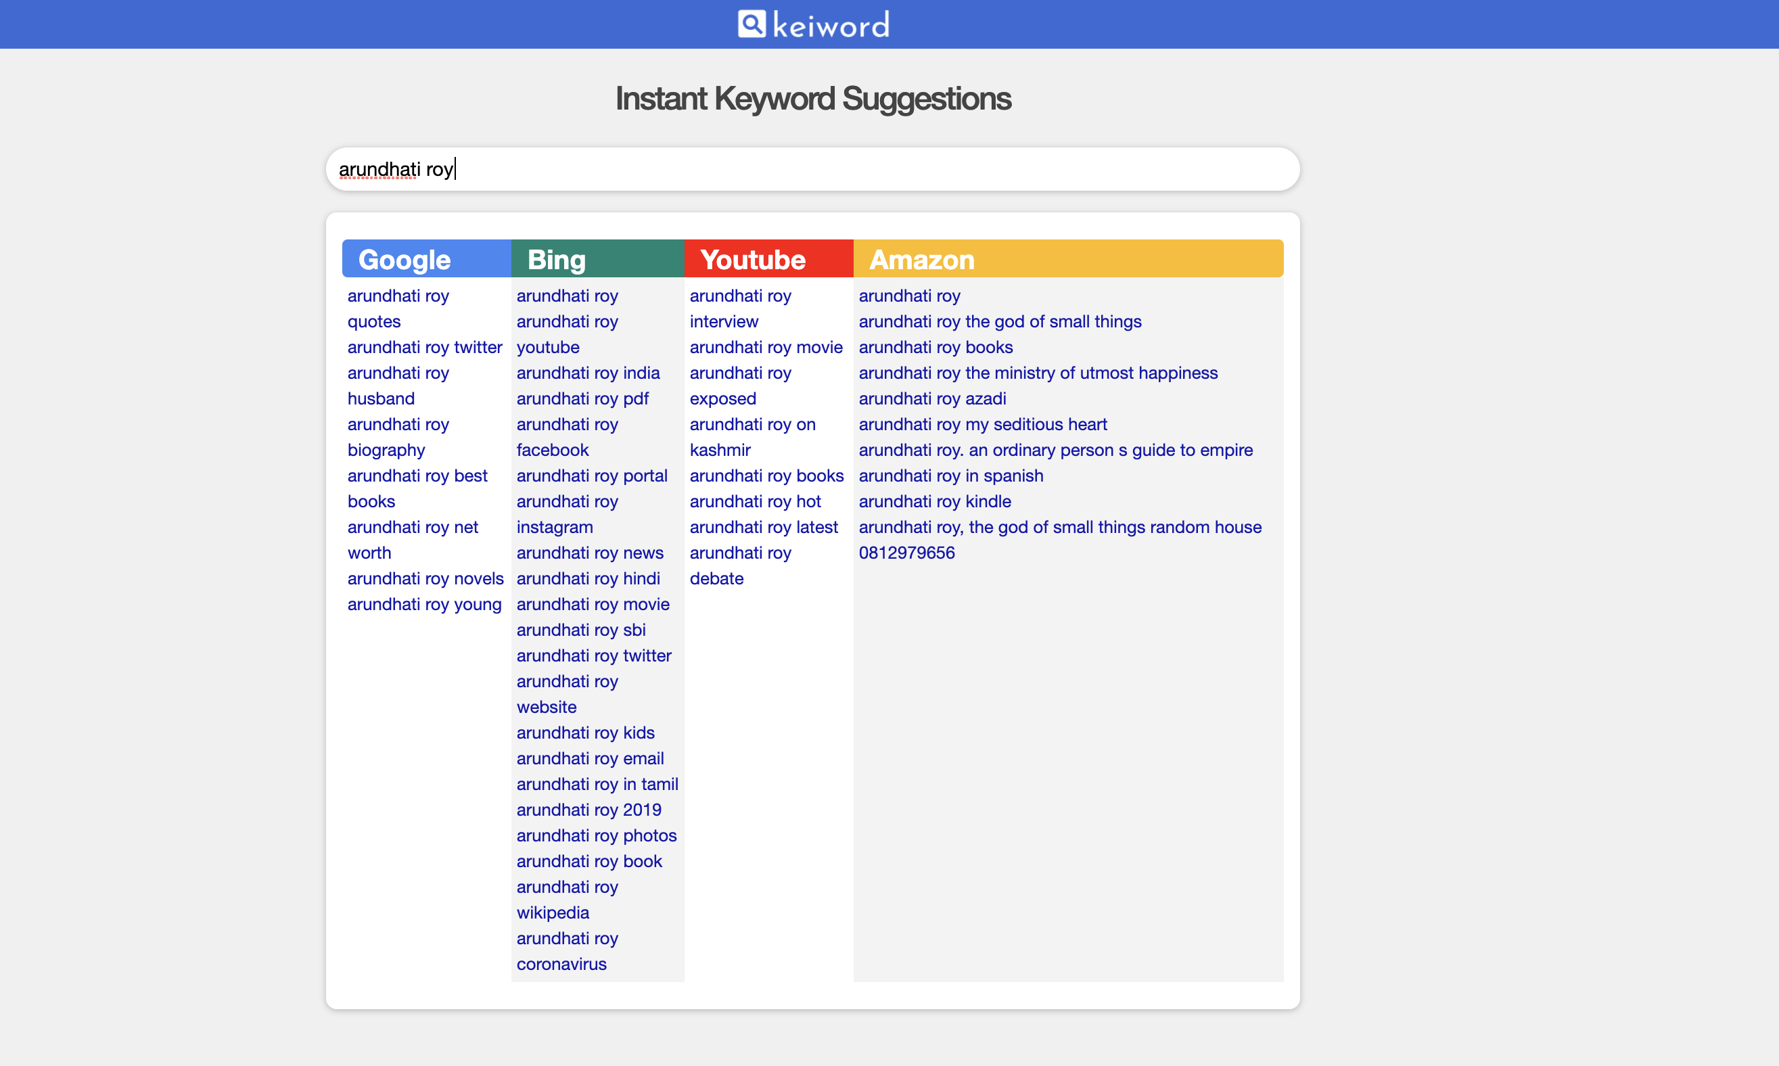Open Youtube suggestion arundhati roy exposed
The width and height of the screenshot is (1779, 1066).
pyautogui.click(x=740, y=386)
